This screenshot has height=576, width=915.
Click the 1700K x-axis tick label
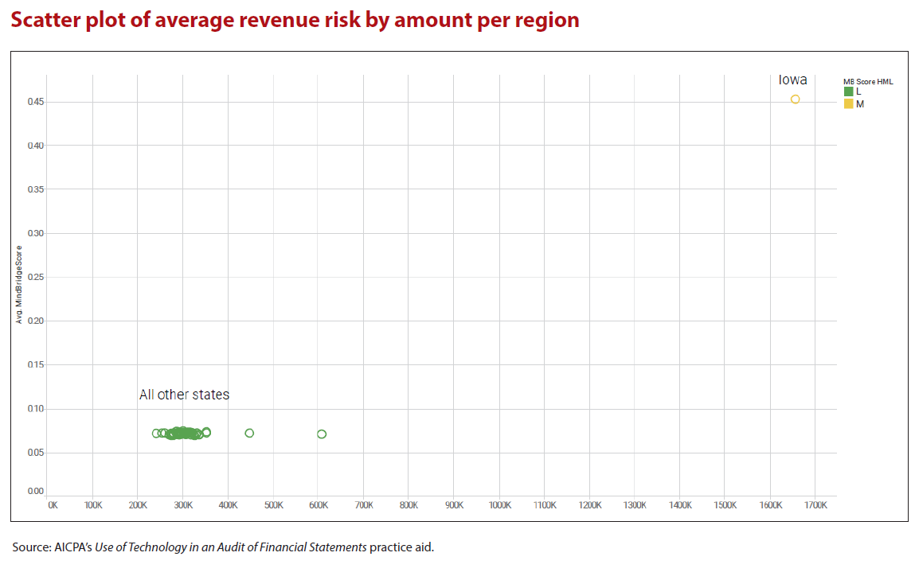tap(815, 505)
